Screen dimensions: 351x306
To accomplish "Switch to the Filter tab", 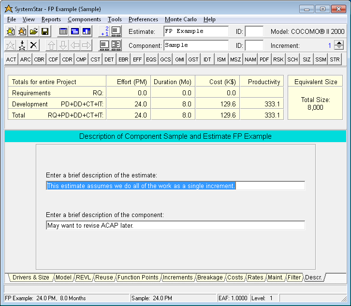I will point(294,277).
